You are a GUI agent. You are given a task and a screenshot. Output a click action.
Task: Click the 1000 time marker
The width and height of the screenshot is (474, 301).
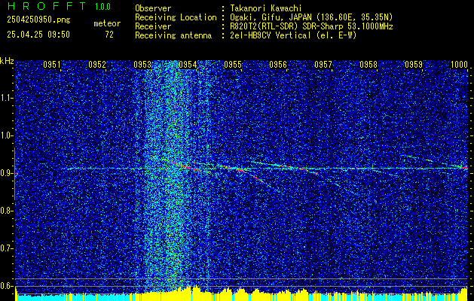(x=459, y=65)
